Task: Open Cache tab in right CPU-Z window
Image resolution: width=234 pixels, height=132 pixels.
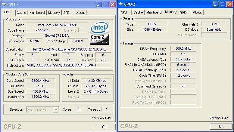Action: 138,12
